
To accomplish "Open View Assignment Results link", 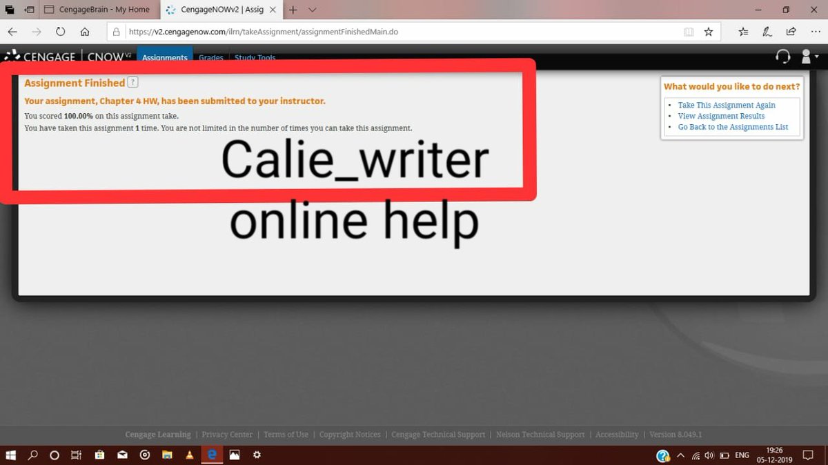I will (x=721, y=117).
